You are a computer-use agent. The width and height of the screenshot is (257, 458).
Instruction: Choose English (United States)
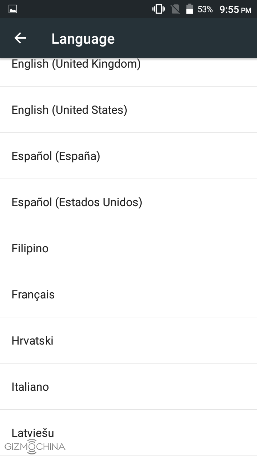pos(69,110)
